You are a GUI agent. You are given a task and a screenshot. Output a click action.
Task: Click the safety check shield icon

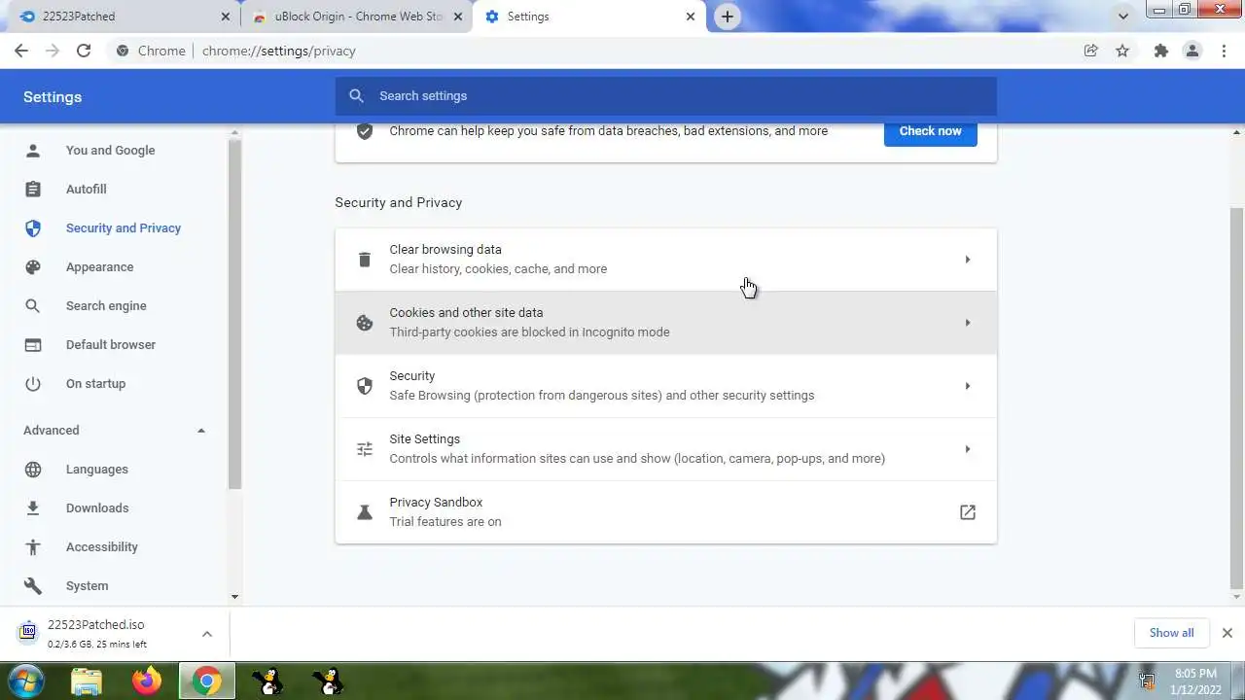click(365, 131)
